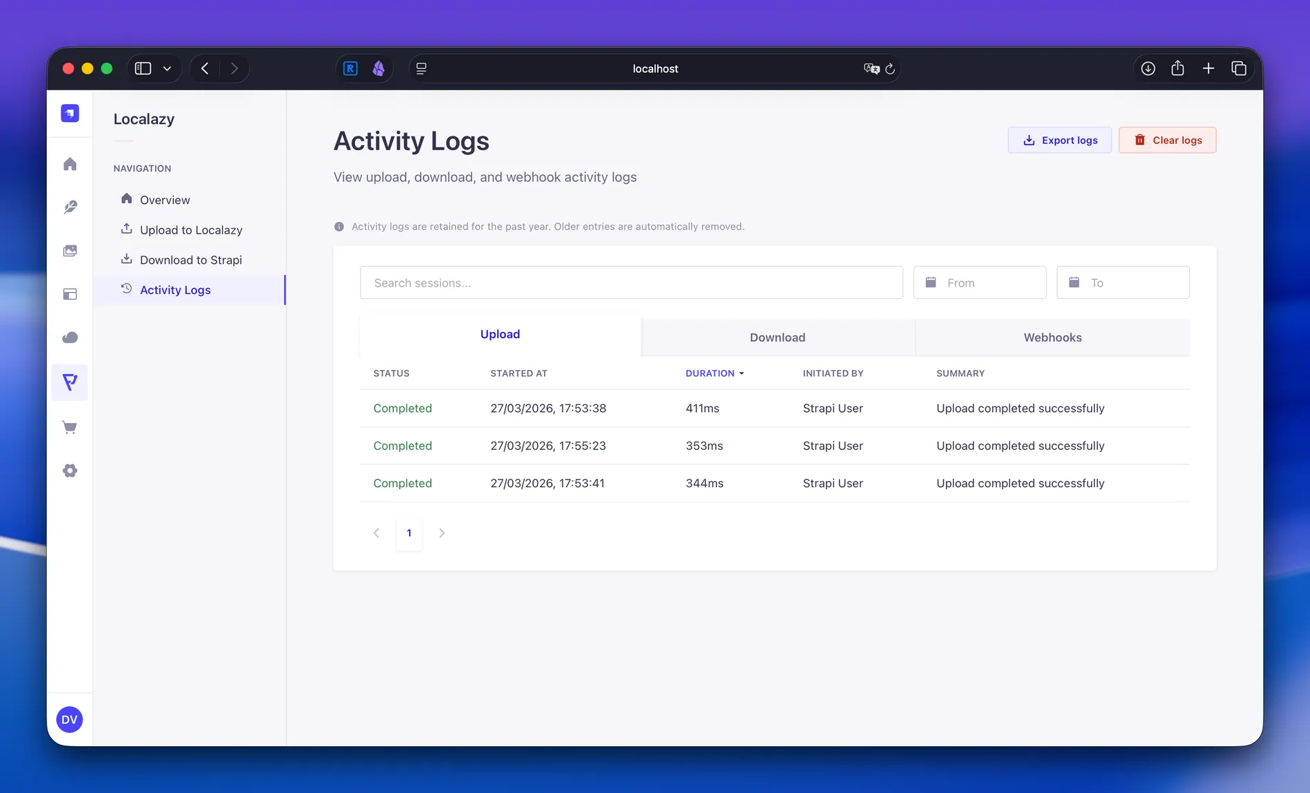Viewport: 1310px width, 793px height.
Task: Open the To date picker
Action: point(1122,282)
